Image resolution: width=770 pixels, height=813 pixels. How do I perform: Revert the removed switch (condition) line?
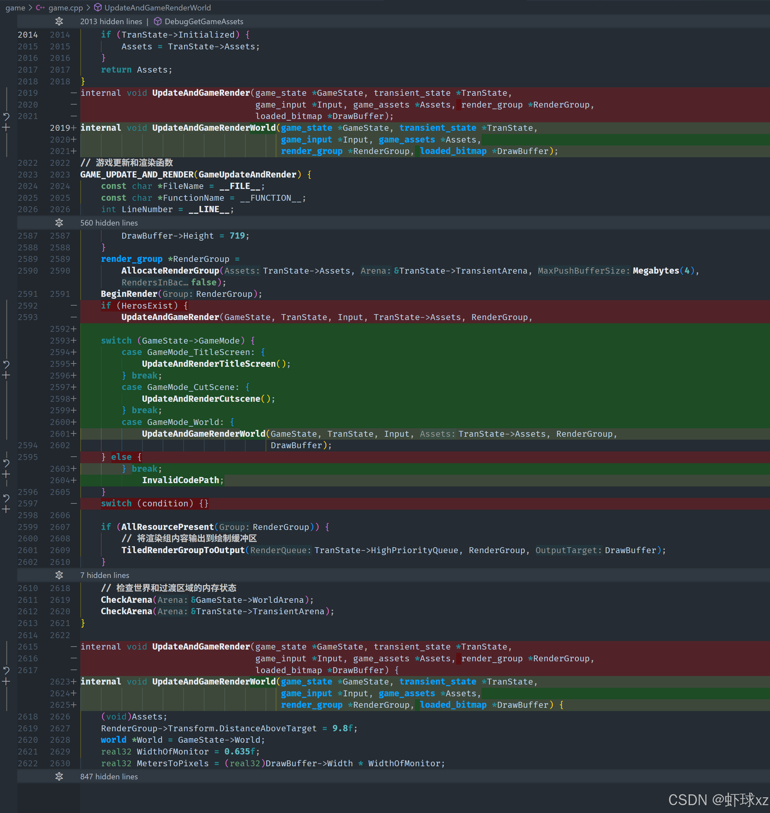[6, 498]
